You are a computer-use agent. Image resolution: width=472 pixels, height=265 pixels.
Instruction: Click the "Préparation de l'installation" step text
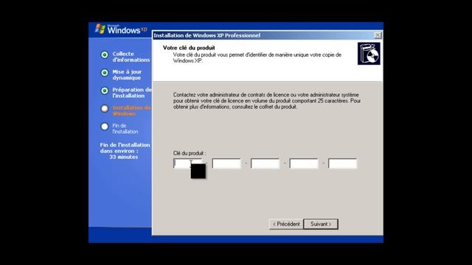click(132, 93)
